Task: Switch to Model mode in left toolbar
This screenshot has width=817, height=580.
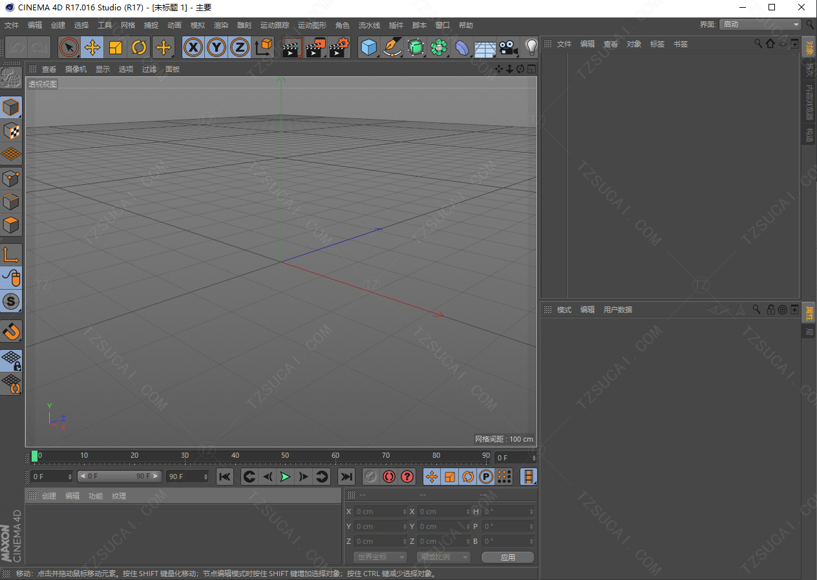Action: [11, 107]
